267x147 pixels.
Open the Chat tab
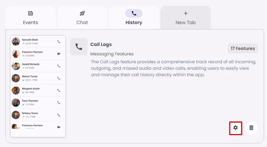click(82, 18)
